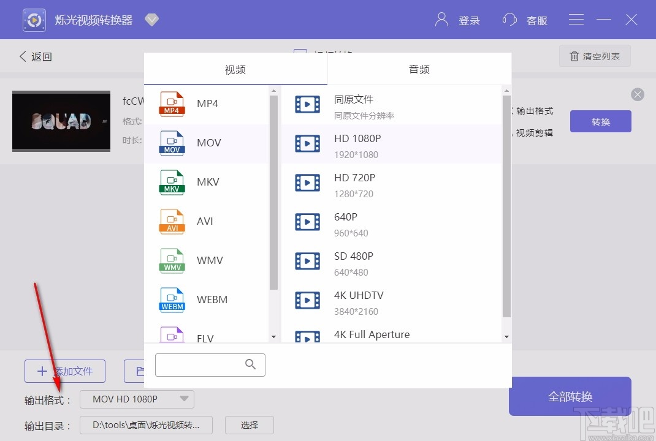Open the 输出格式 MOV HD 1080P dropdown
The image size is (656, 441).
coord(136,399)
